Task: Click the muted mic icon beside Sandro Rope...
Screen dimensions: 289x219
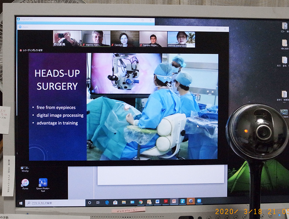Action: tap(141, 45)
